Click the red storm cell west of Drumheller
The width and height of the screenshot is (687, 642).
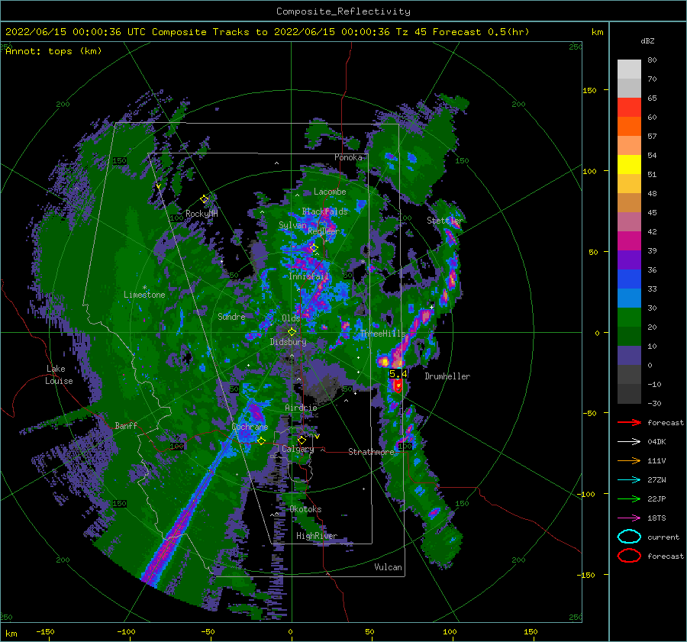point(398,386)
